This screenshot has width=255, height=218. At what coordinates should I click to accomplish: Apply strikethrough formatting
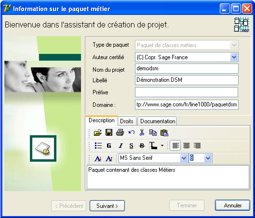click(142, 146)
